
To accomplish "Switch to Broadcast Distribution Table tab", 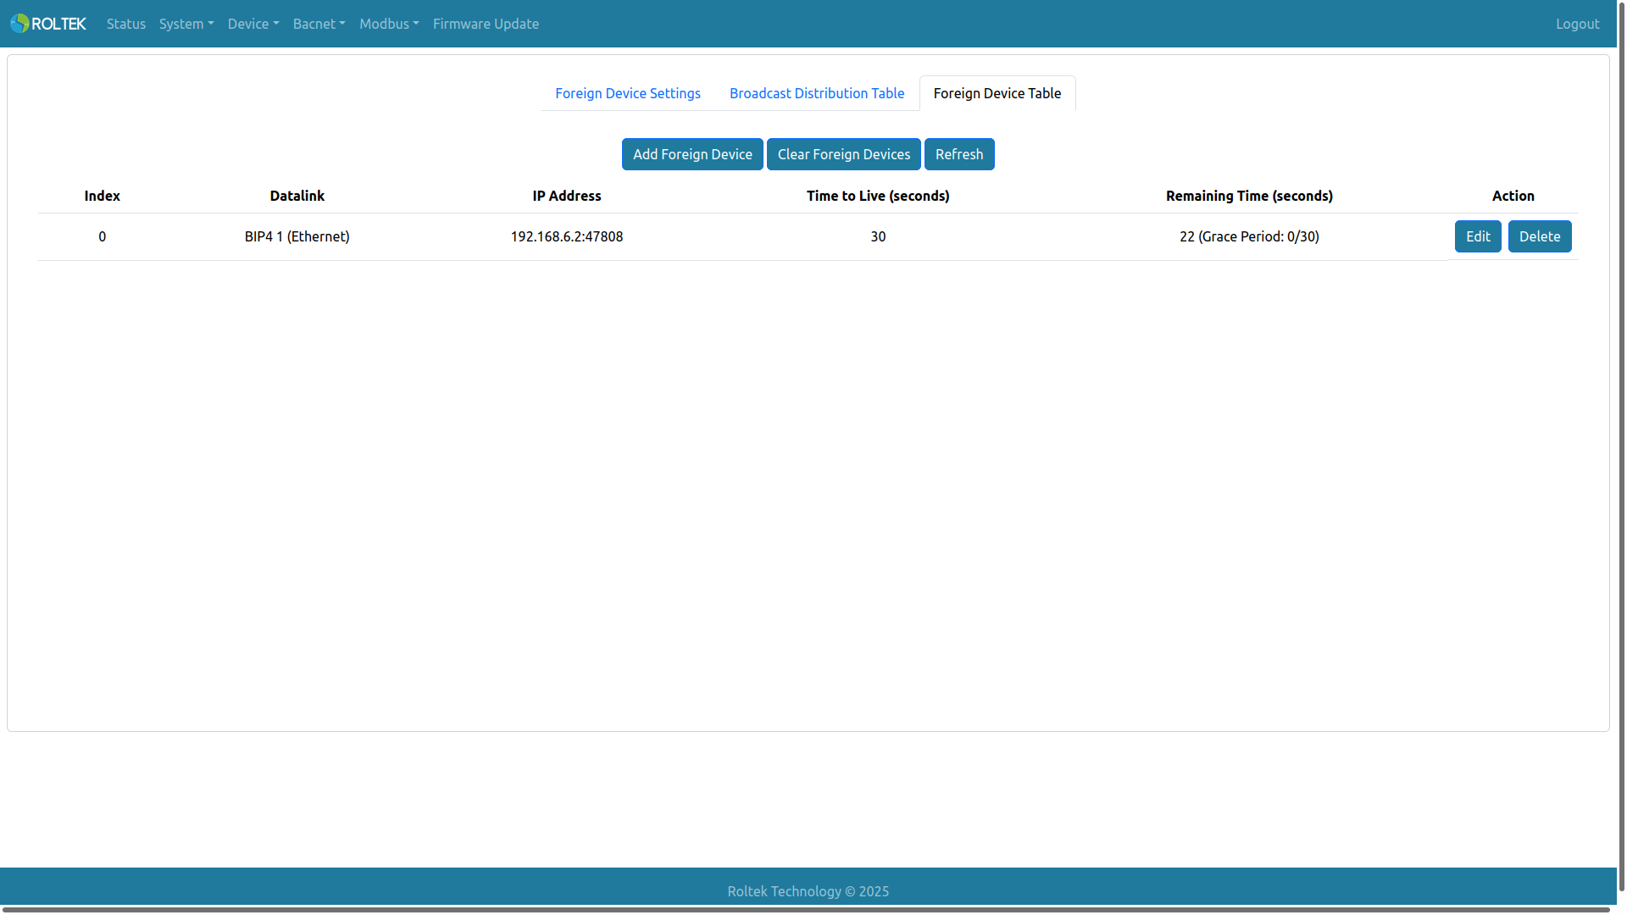I will (817, 93).
